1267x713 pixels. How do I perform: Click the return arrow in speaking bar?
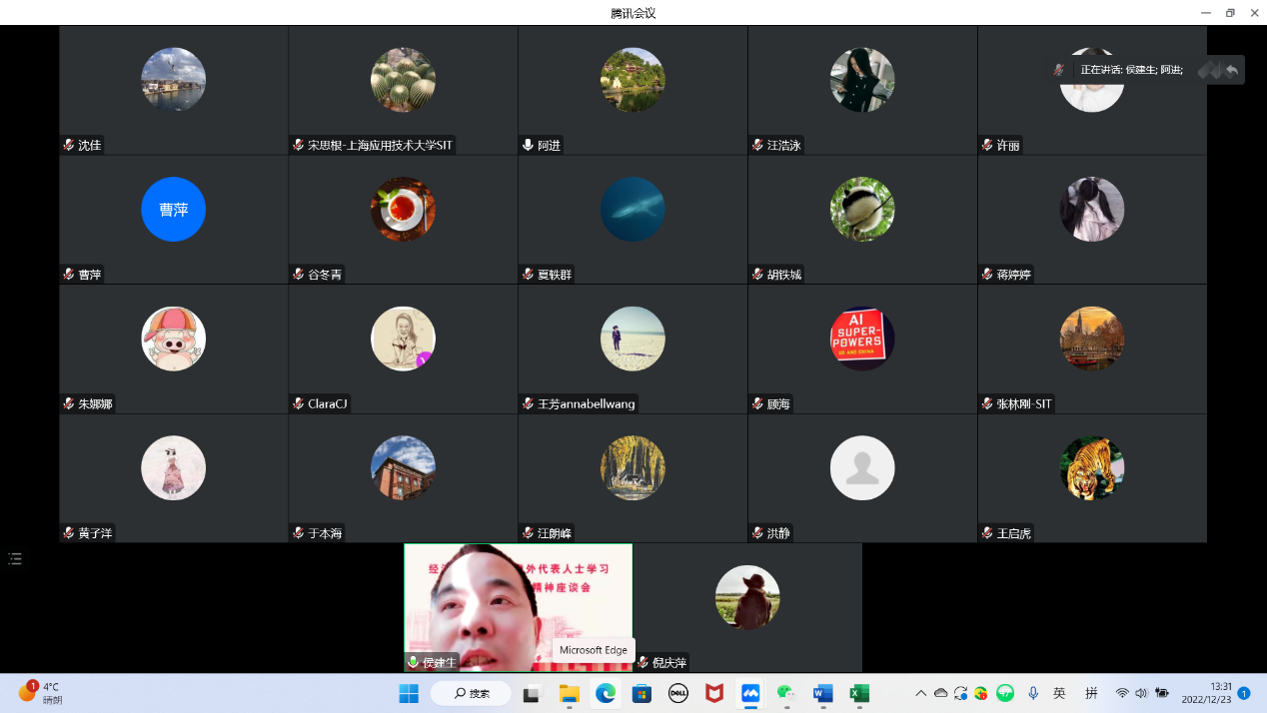point(1232,70)
